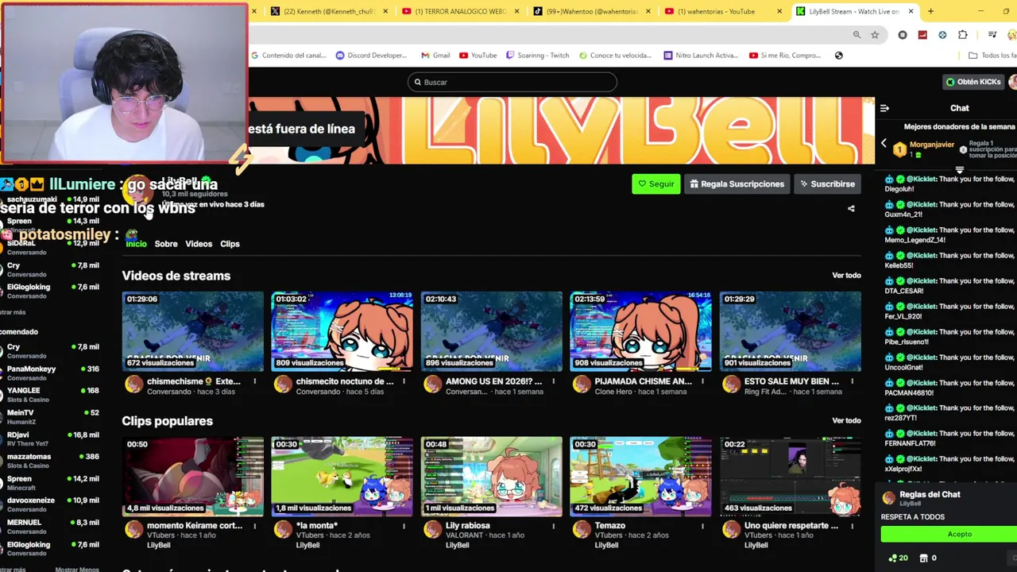
Task: Click Ver todo for Clips populares
Action: pos(846,420)
